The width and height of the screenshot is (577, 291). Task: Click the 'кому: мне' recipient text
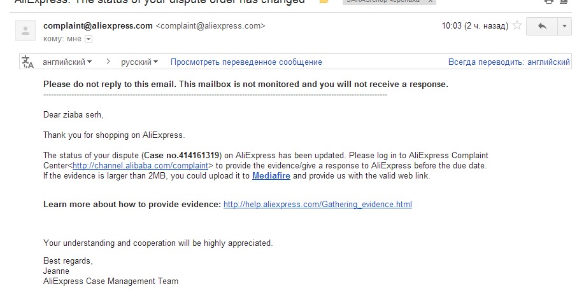pos(62,39)
